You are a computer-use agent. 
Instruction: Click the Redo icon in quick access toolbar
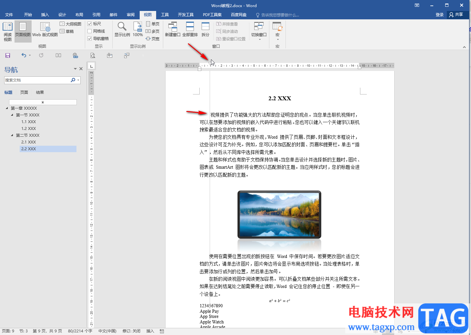[x=41, y=55]
